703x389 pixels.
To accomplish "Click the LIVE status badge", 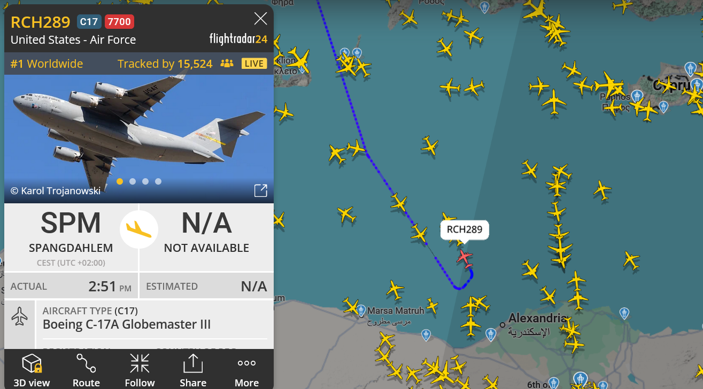I will pyautogui.click(x=254, y=64).
